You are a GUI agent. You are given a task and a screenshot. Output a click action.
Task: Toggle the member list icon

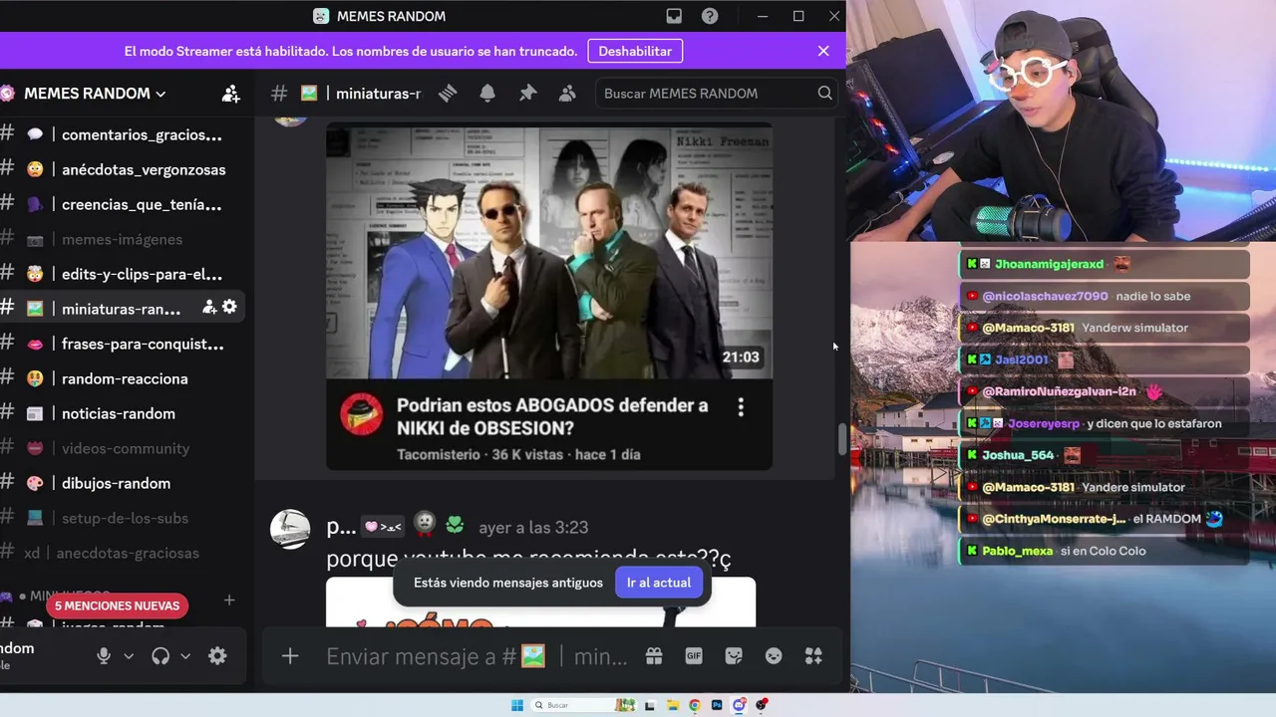(567, 93)
